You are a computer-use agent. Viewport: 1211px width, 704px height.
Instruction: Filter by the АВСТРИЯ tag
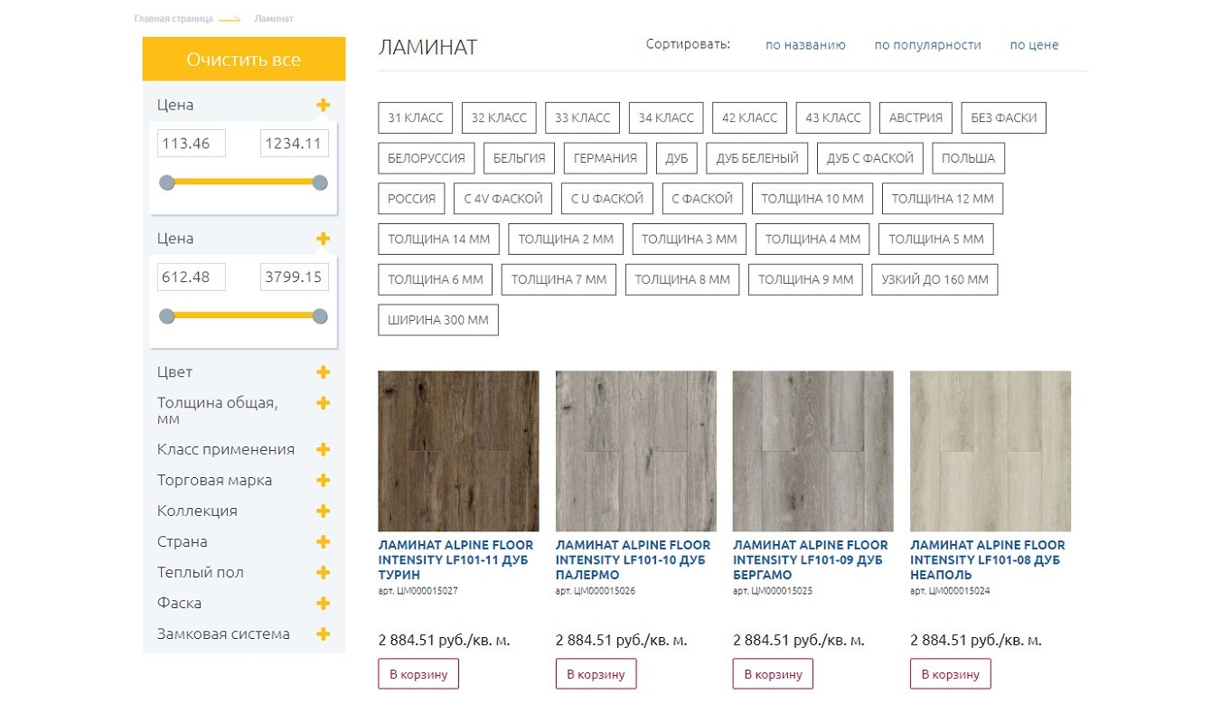[915, 117]
